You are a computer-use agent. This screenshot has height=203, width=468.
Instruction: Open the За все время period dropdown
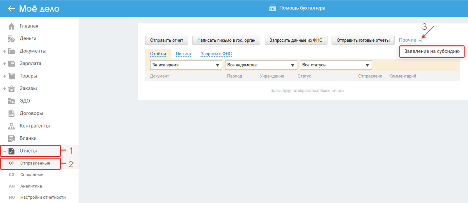click(x=186, y=65)
